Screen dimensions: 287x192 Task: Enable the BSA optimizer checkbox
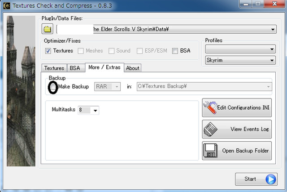click(x=175, y=51)
